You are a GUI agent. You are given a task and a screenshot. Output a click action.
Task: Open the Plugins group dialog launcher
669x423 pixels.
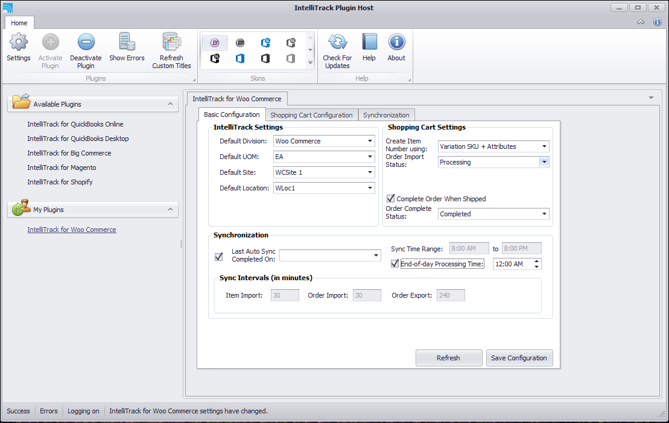194,80
